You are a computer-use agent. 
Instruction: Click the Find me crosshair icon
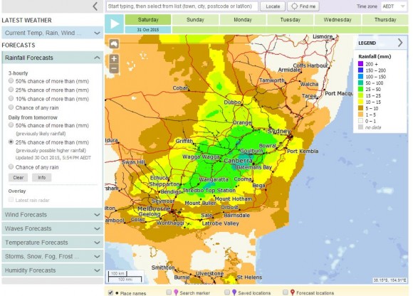tap(294, 6)
